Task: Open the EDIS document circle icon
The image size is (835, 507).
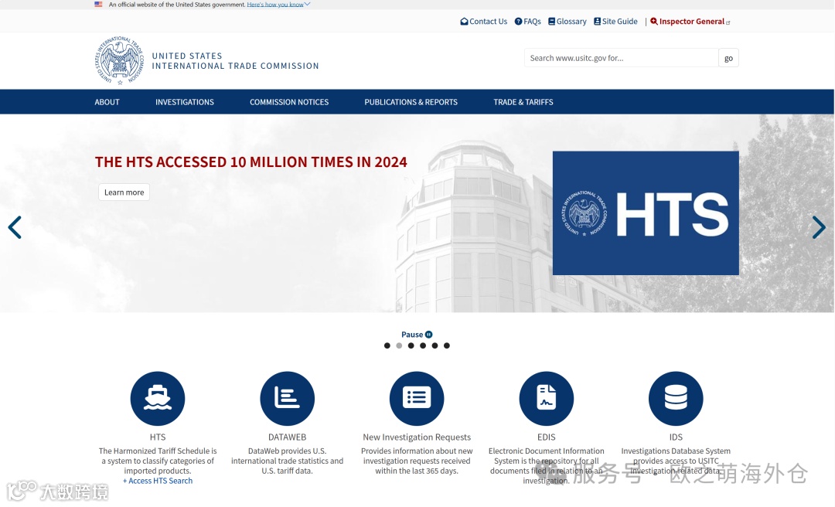Action: [x=547, y=398]
